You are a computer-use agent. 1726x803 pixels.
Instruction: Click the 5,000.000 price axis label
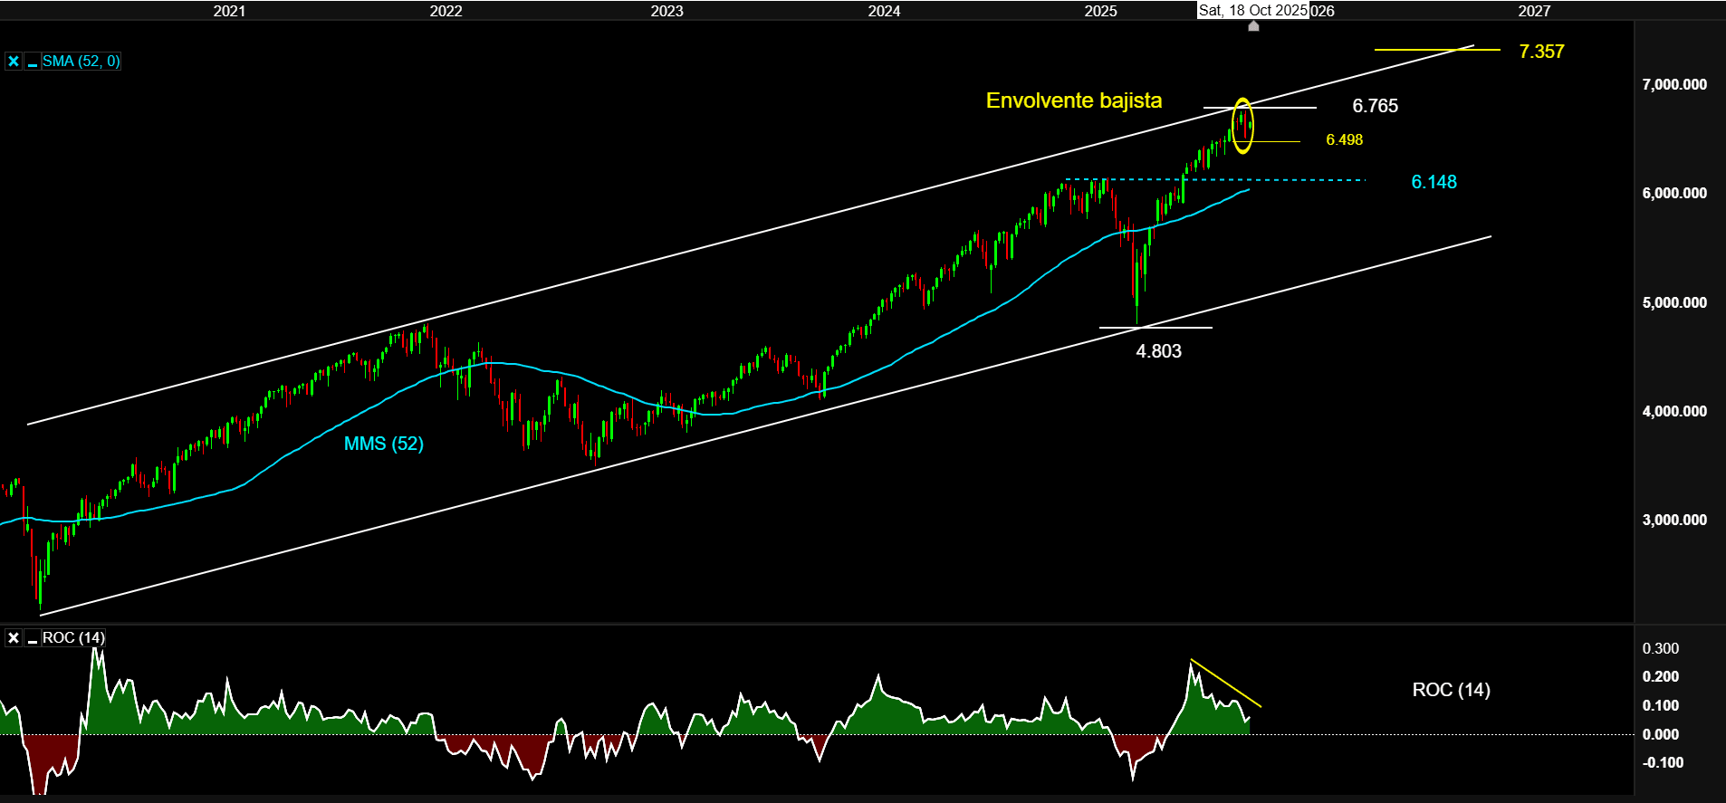[x=1674, y=302]
